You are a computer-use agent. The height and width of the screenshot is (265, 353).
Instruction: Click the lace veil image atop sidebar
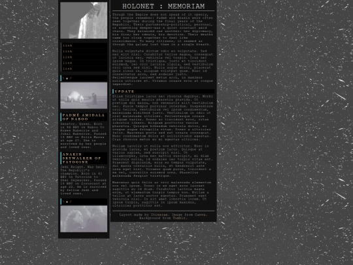pos(84,20)
